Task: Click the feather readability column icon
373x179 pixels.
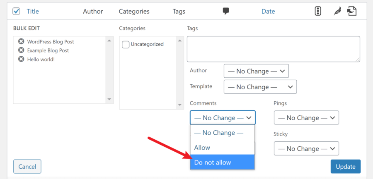Action: 337,11
